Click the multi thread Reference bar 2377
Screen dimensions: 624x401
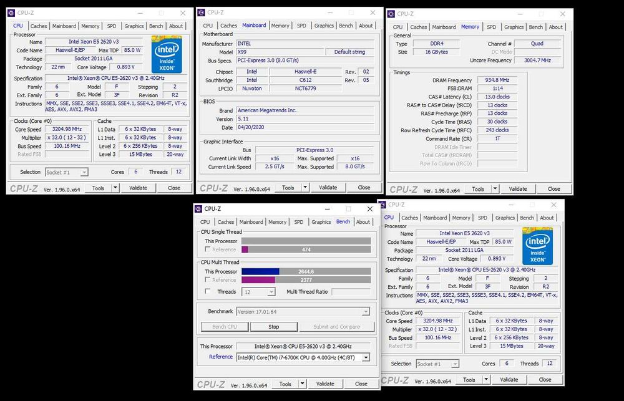pos(306,279)
